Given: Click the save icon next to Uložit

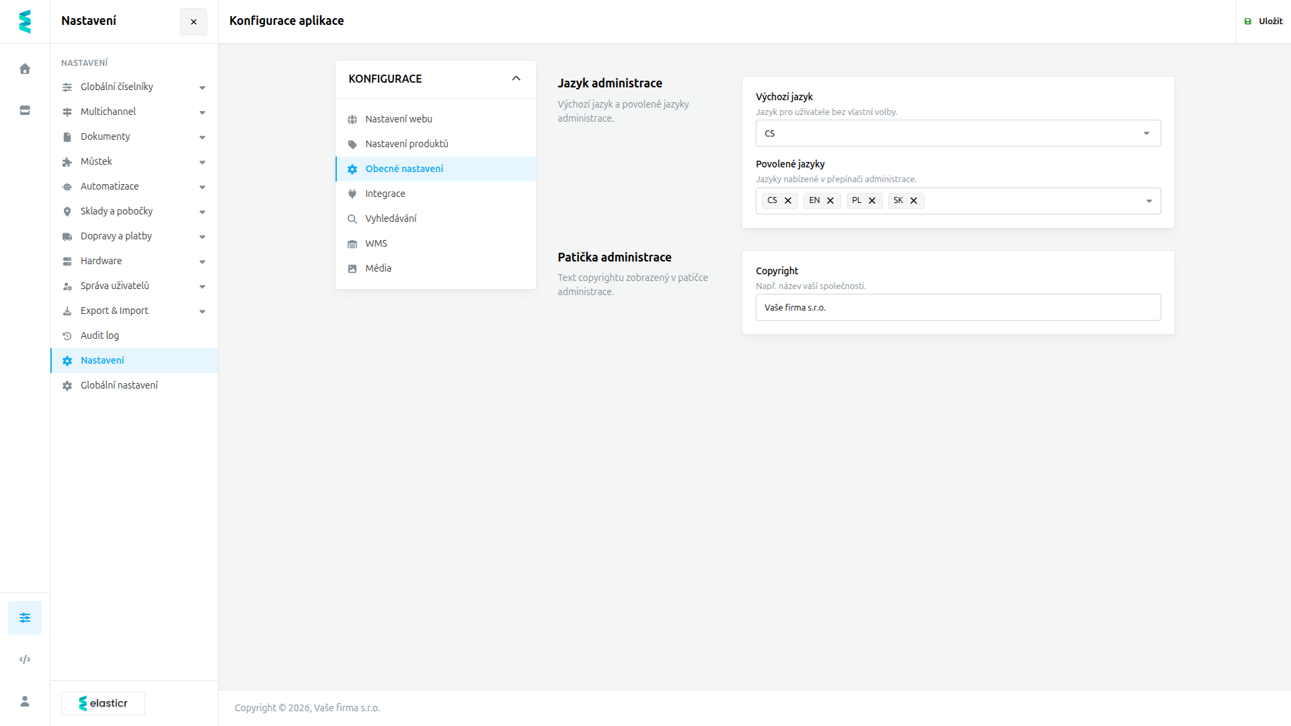Looking at the screenshot, I should tap(1248, 22).
